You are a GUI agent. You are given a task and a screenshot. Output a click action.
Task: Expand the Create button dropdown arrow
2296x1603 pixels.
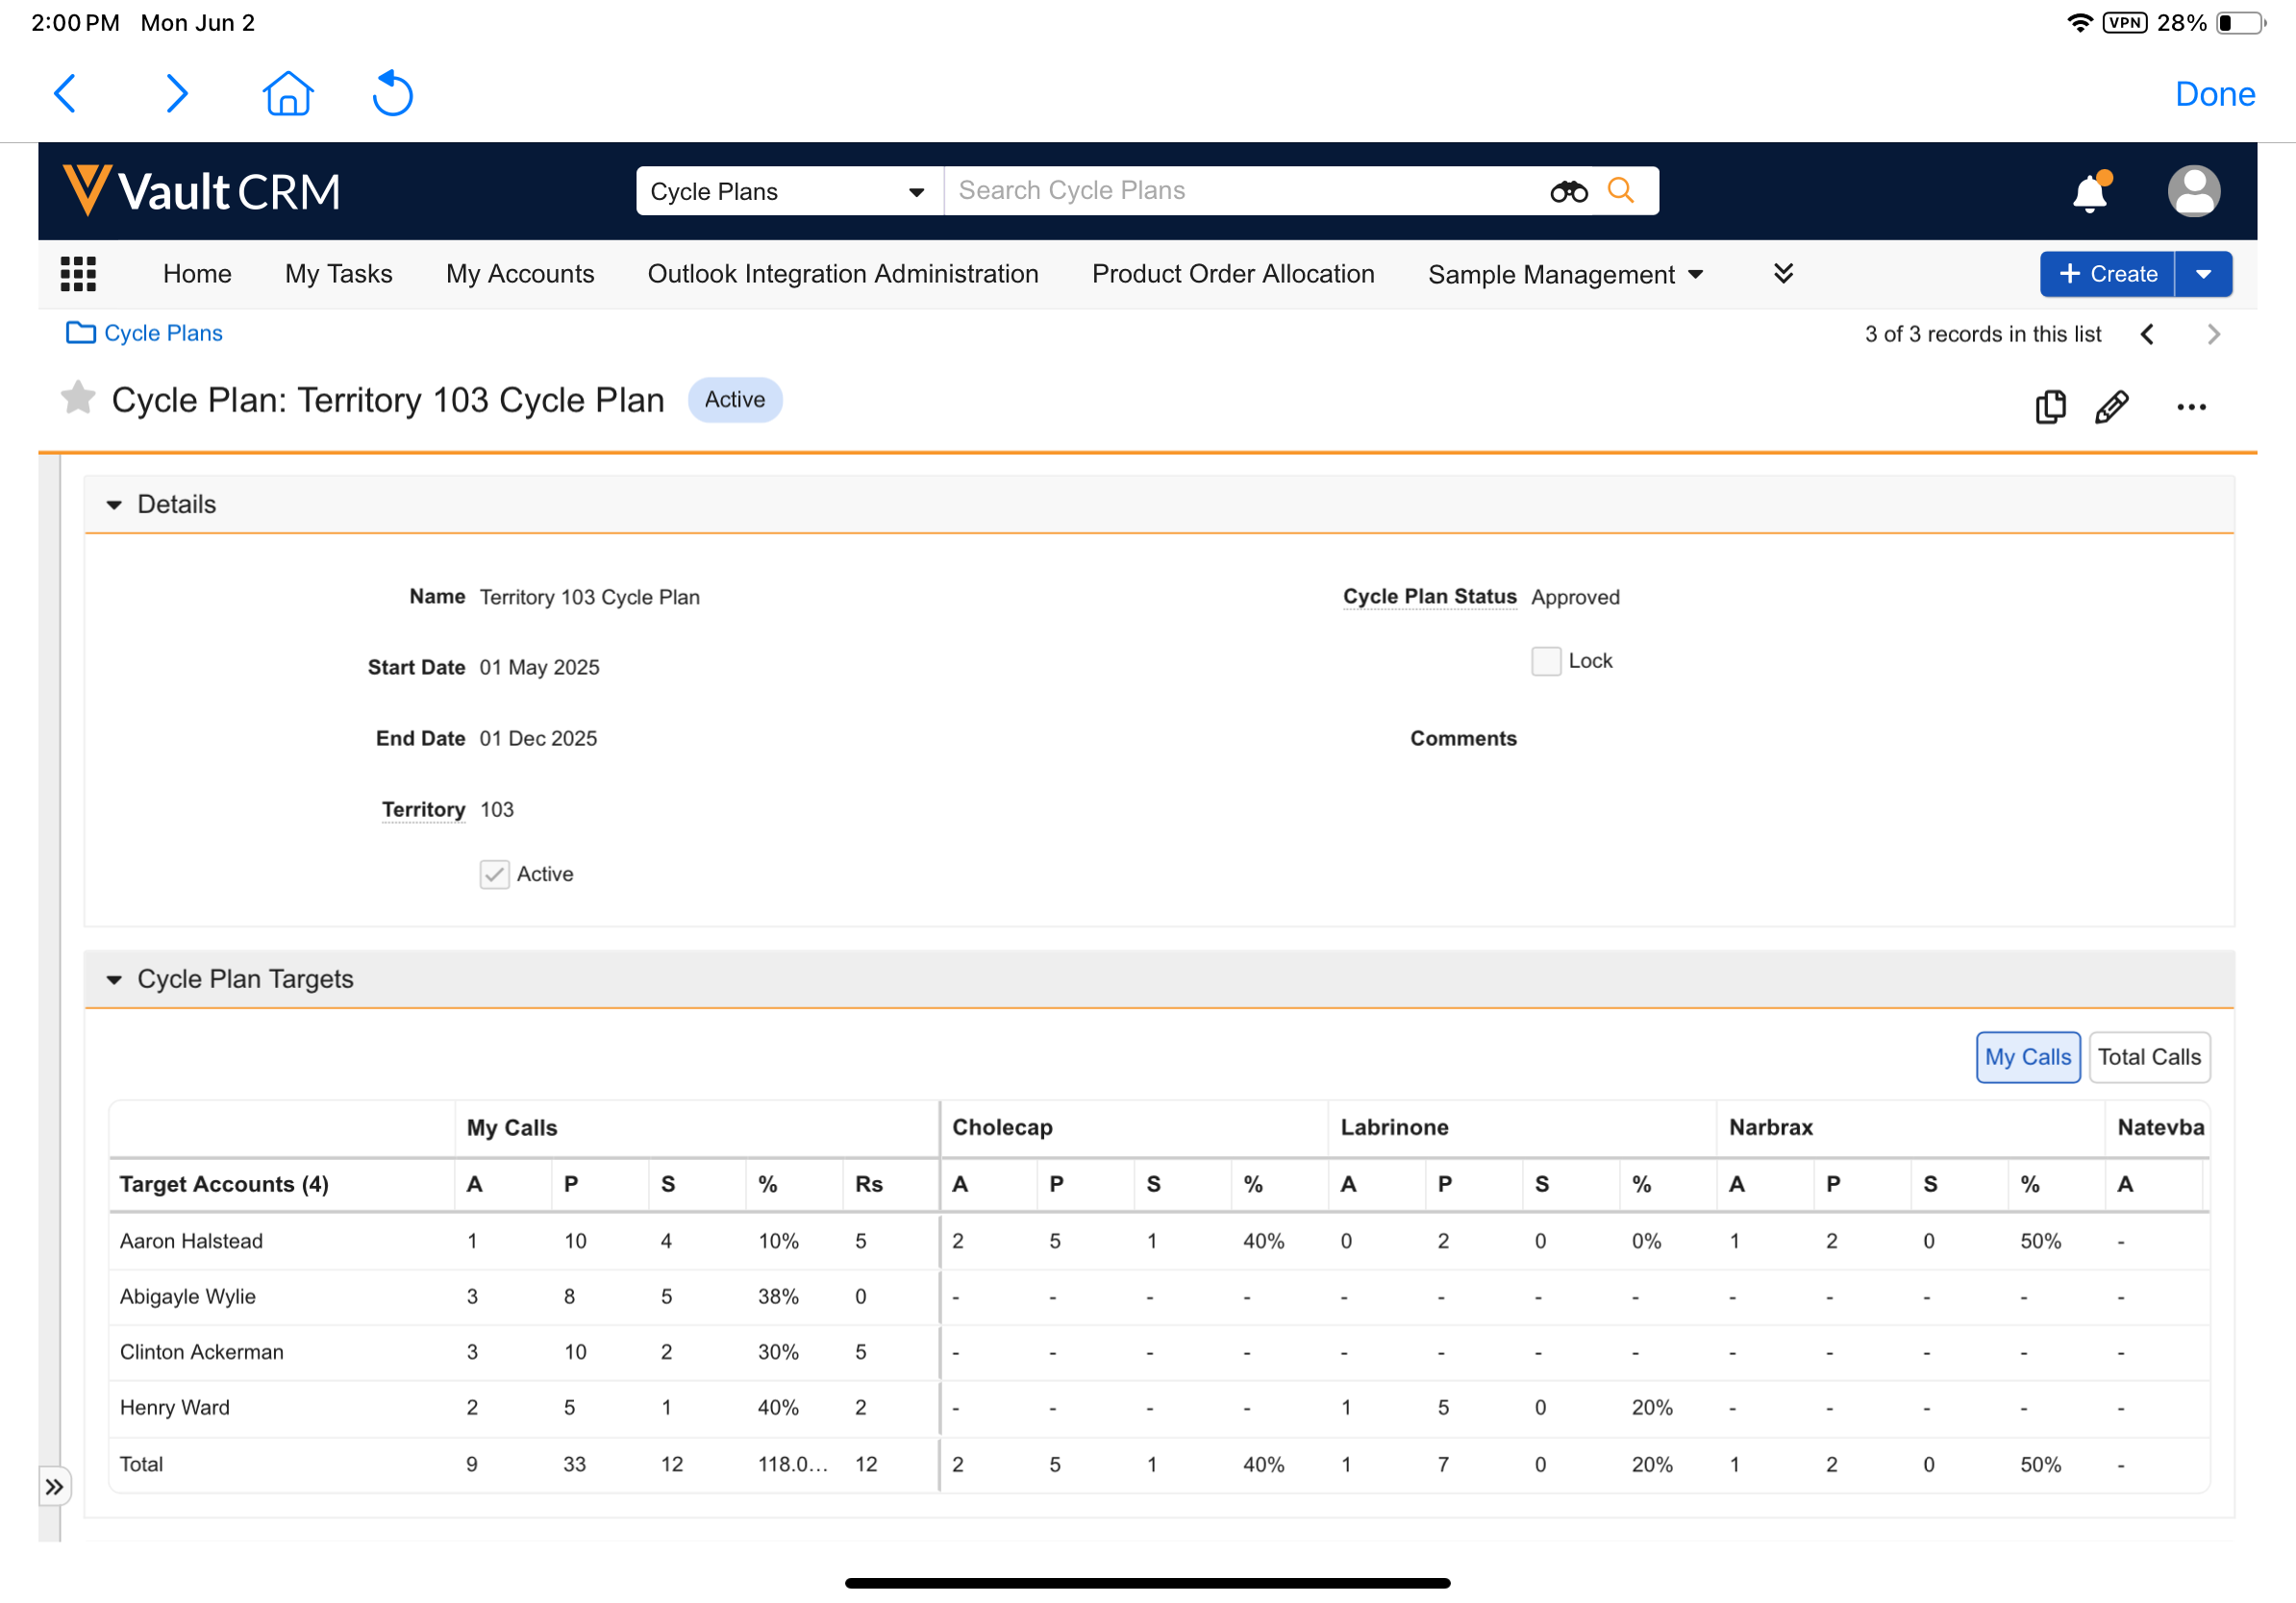tap(2203, 274)
